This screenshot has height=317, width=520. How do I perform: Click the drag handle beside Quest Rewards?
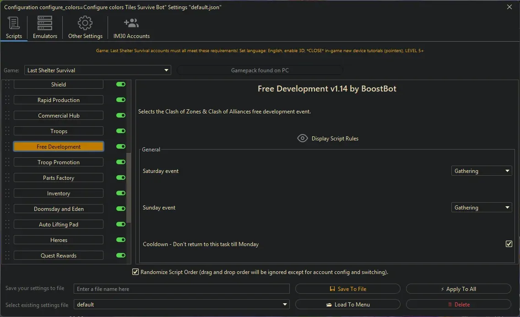(x=7, y=256)
